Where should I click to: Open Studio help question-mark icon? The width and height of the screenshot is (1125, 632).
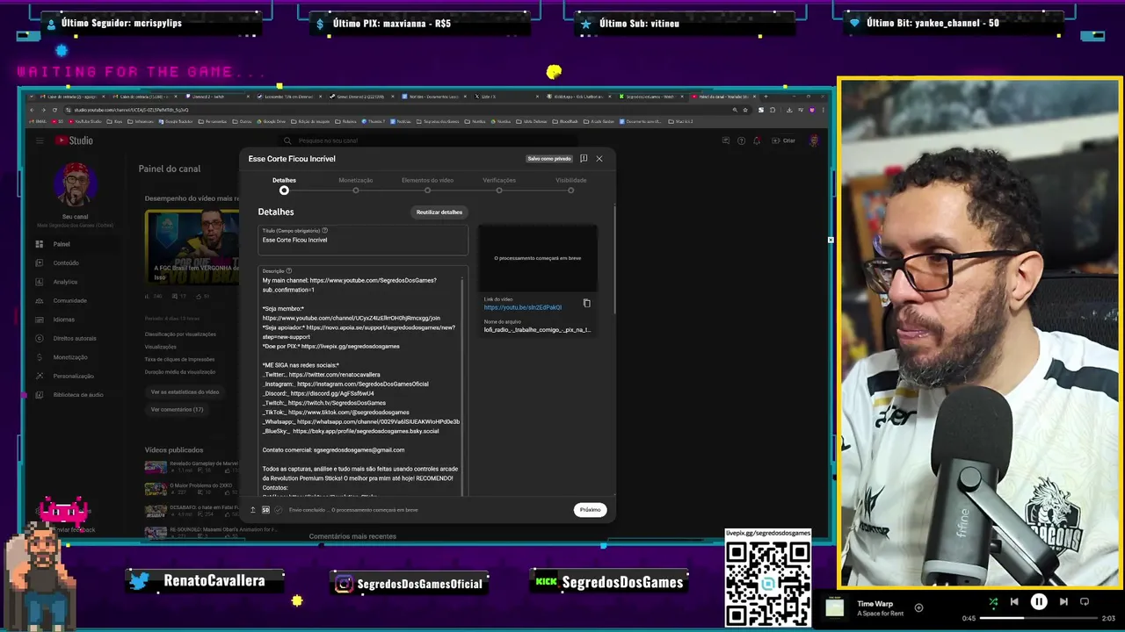point(741,140)
